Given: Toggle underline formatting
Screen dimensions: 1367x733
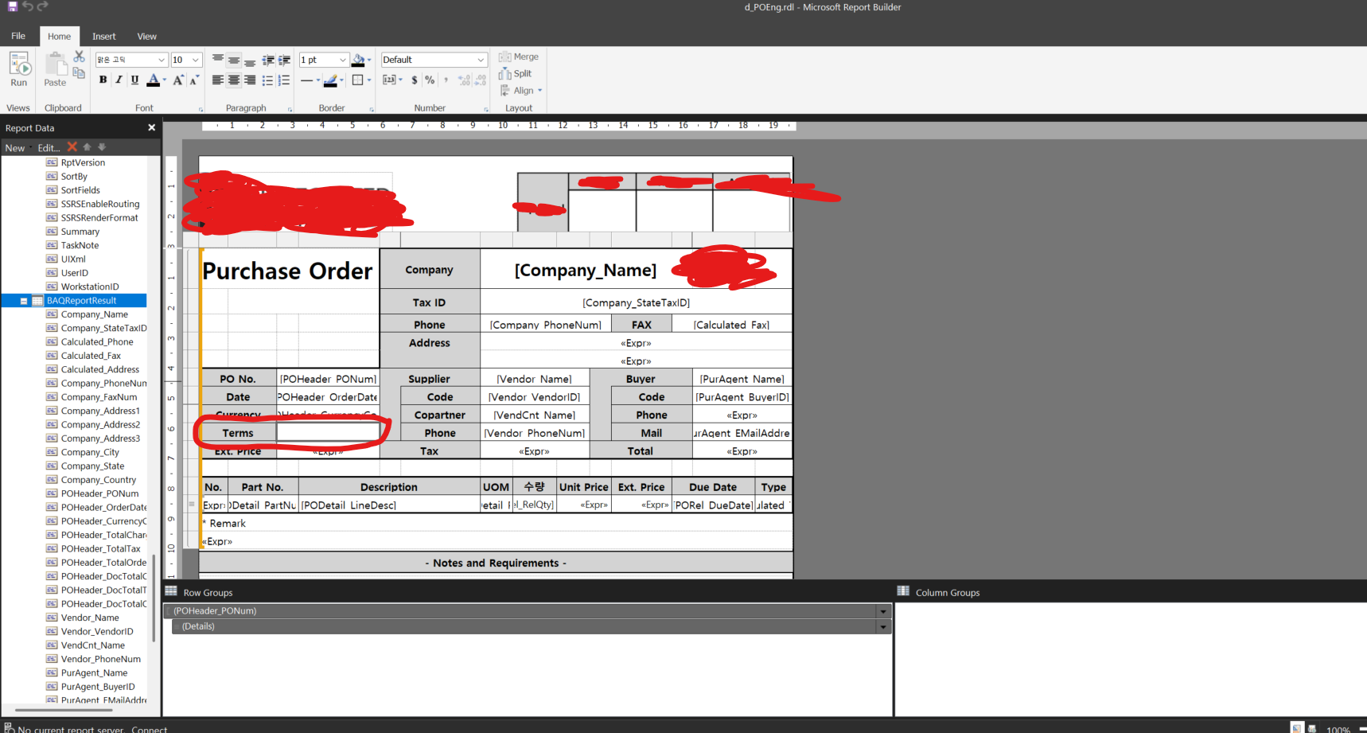Looking at the screenshot, I should click(134, 80).
